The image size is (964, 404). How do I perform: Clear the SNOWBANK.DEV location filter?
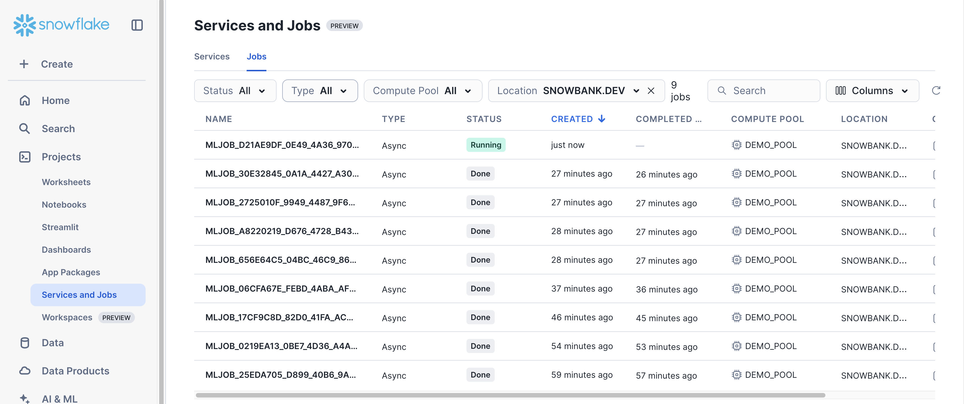coord(651,91)
